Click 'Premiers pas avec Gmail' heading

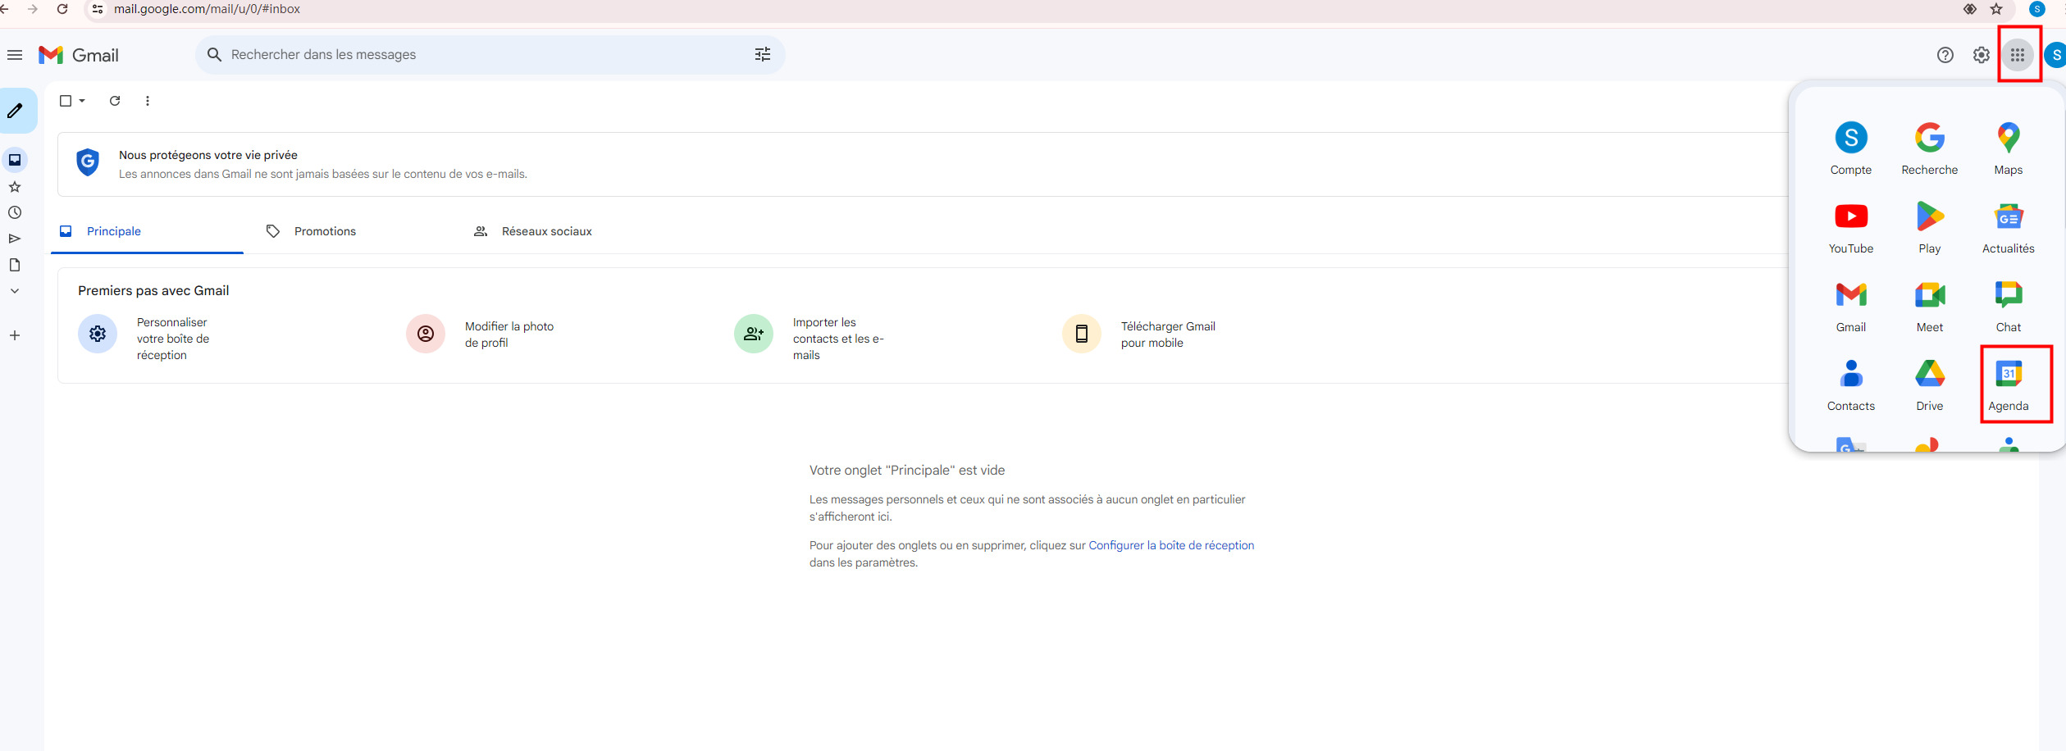click(153, 290)
